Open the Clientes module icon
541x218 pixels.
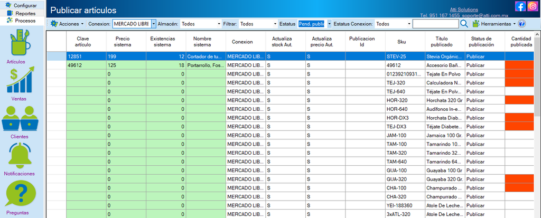(20, 118)
